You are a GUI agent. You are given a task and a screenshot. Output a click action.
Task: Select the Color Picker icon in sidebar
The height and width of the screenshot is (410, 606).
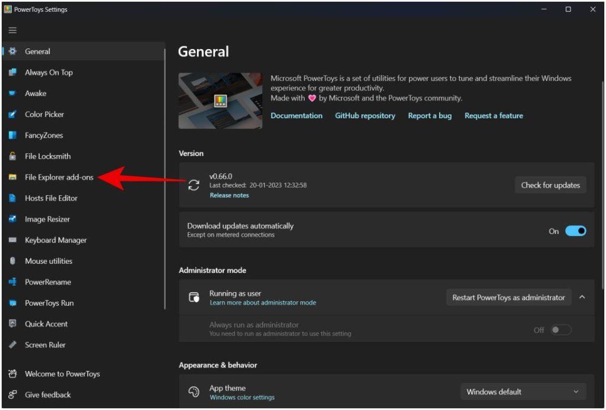click(x=12, y=114)
